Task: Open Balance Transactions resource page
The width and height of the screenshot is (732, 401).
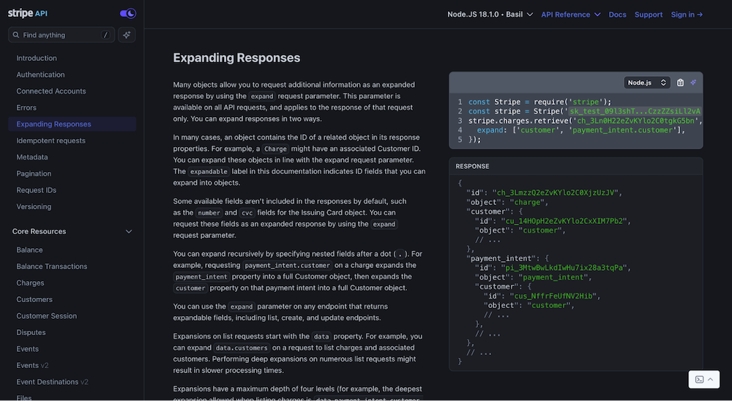Action: [x=51, y=266]
